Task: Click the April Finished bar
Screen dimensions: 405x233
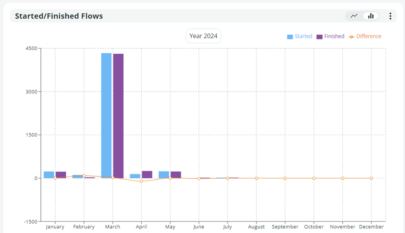Action: (147, 174)
